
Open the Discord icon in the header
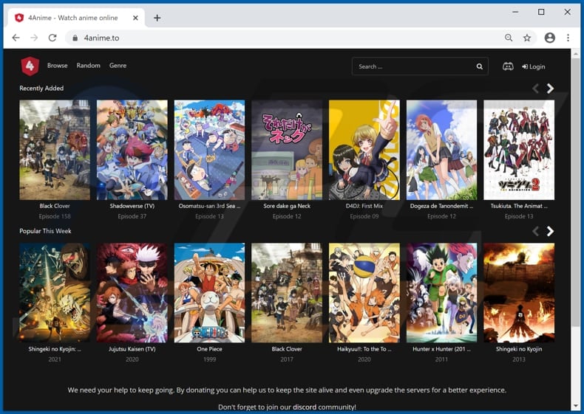pos(508,66)
